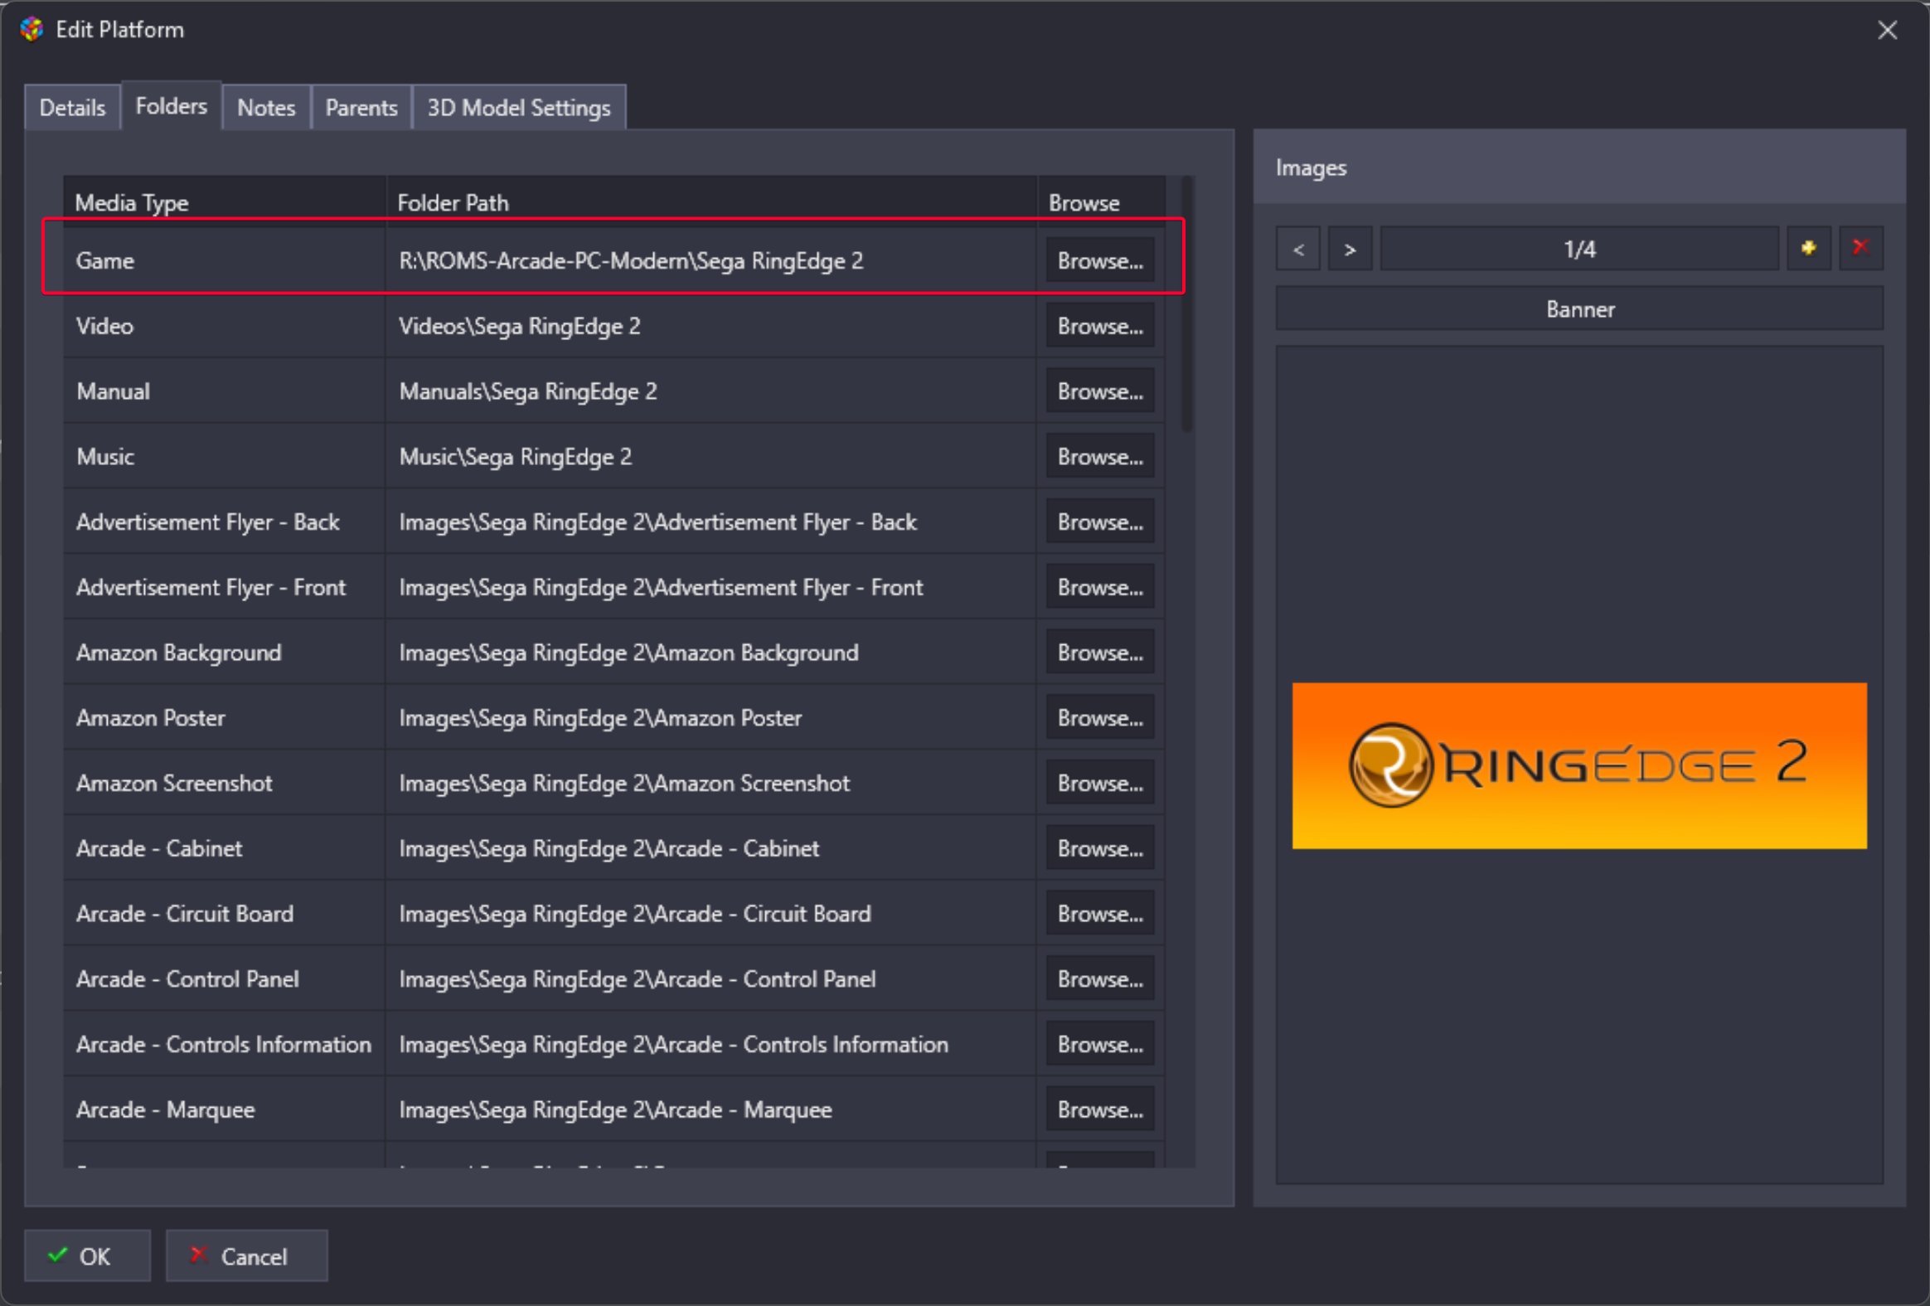Viewport: 1930px width, 1306px height.
Task: Select Advertisement Flyer - Back media type cell
Action: coord(224,522)
